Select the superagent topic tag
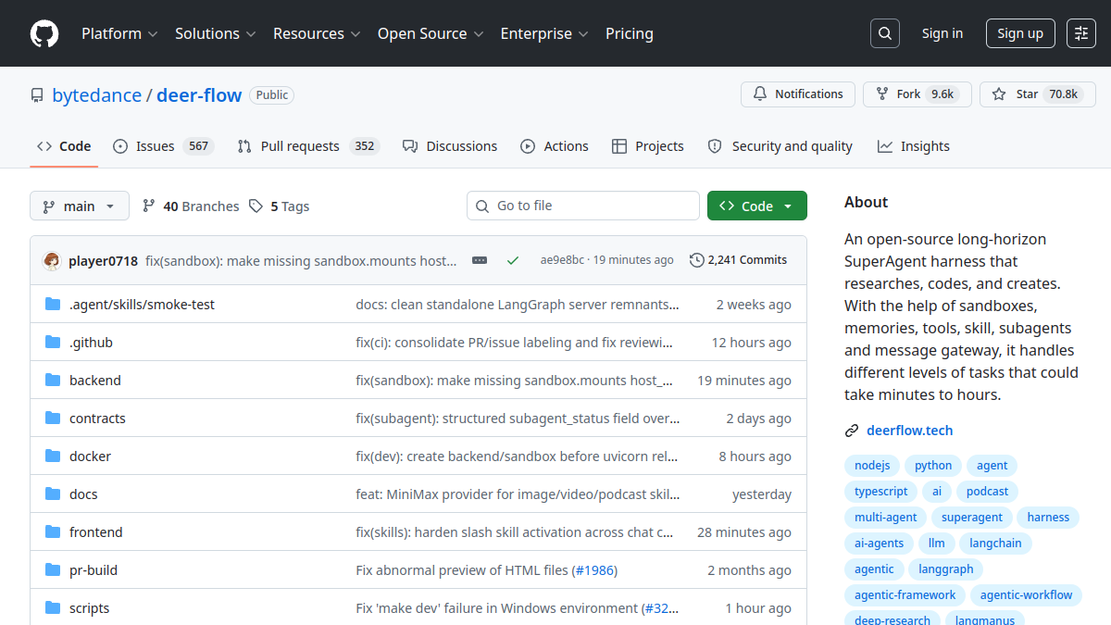 click(x=972, y=518)
